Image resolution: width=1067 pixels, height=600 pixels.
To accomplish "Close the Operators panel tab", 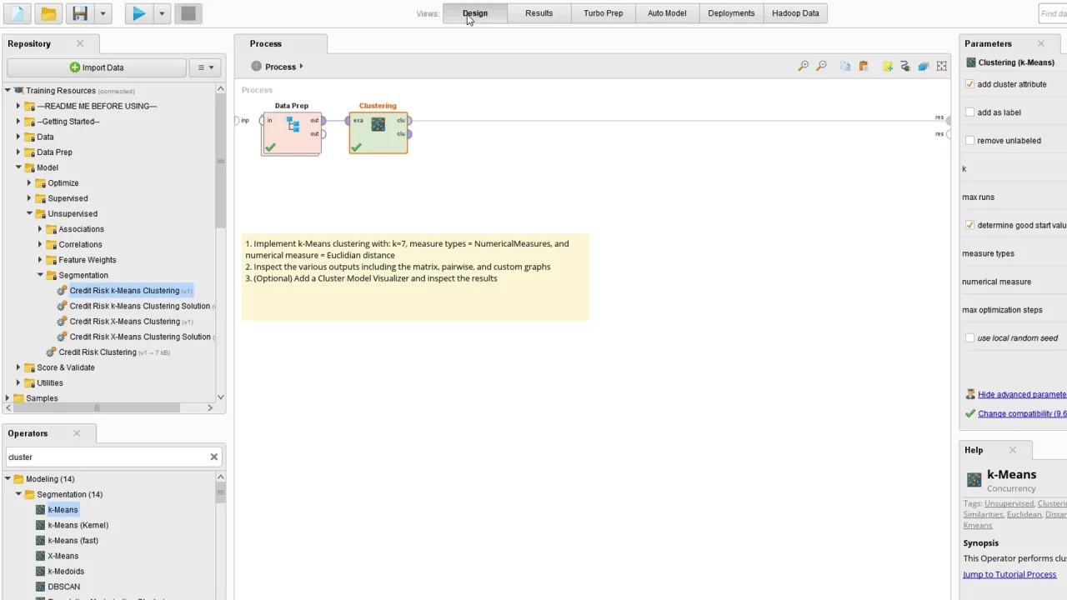I will pyautogui.click(x=77, y=433).
